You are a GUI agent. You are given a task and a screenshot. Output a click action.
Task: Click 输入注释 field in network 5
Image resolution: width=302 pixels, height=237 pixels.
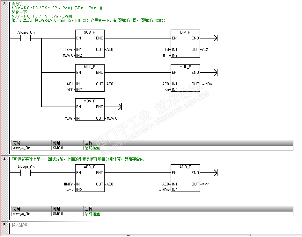click(19, 225)
